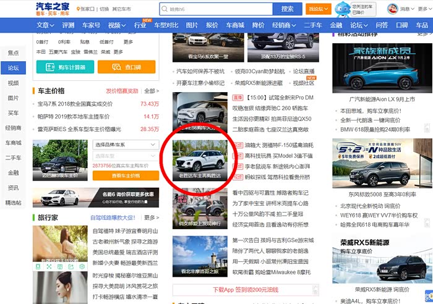Expand the 消息 messages dropdown
Screen dimensions: 433x304
(406, 9)
